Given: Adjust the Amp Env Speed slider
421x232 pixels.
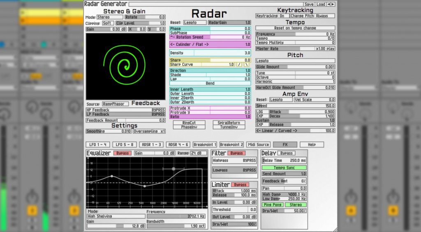Looking at the screenshot, I should [x=295, y=106].
